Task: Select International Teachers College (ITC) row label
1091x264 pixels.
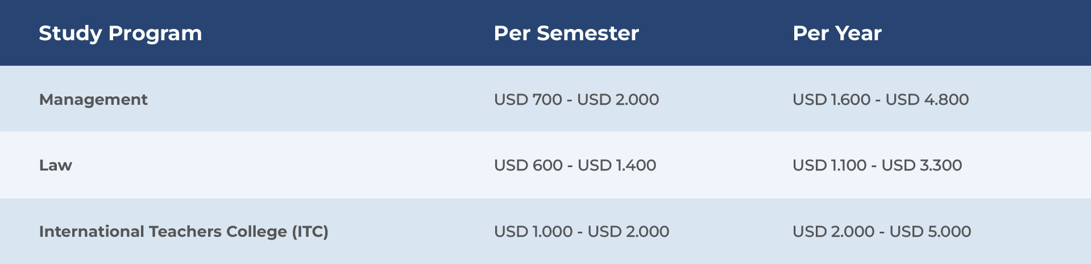Action: click(x=184, y=232)
